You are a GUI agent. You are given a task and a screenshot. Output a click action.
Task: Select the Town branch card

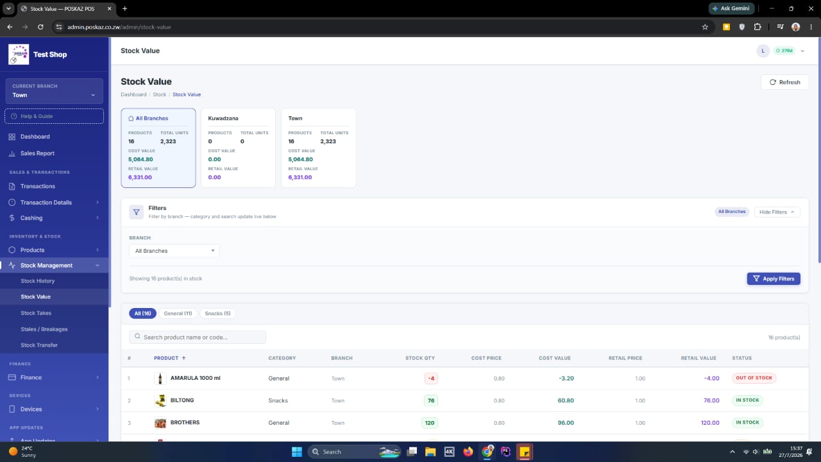click(x=318, y=148)
